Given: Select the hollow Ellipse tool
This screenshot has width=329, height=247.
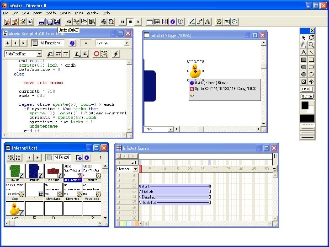Looking at the screenshot, I should [x=311, y=74].
